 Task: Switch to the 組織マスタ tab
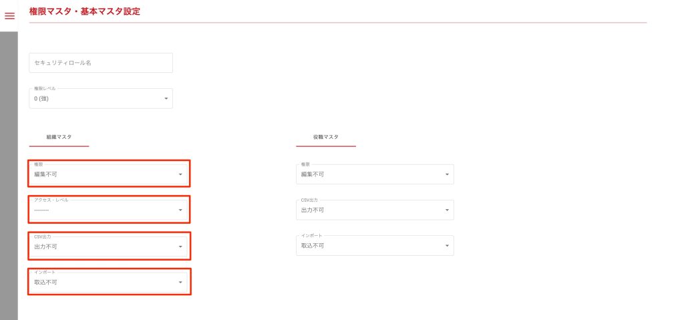click(x=59, y=137)
